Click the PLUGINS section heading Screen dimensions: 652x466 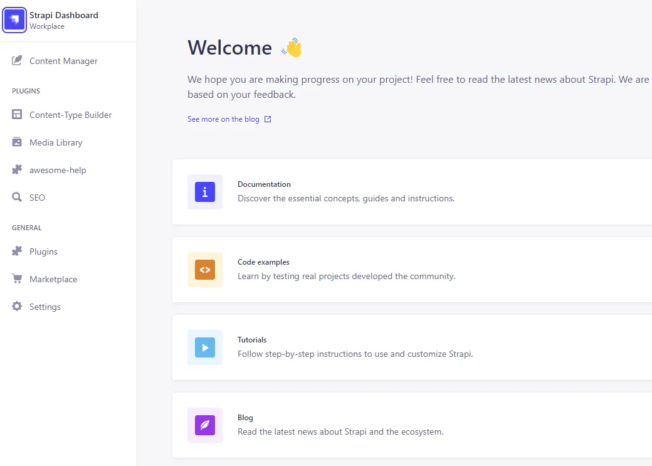pyautogui.click(x=26, y=91)
